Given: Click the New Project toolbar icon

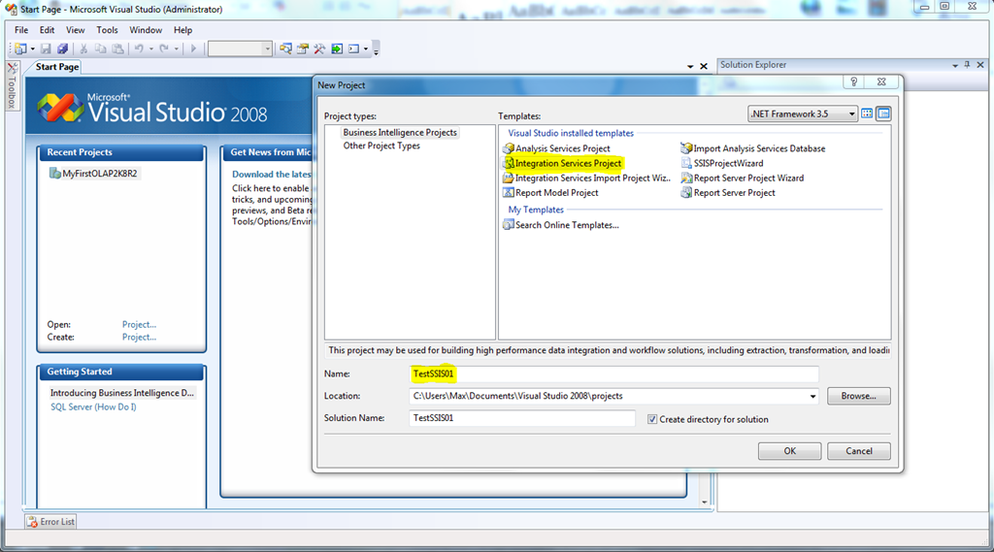Looking at the screenshot, I should [20, 49].
